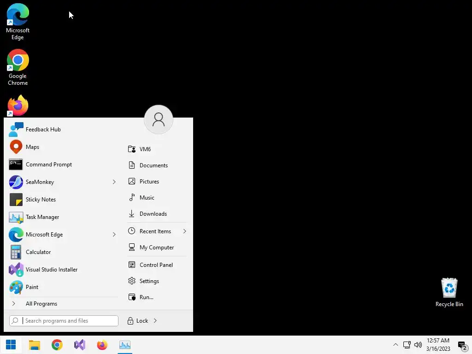The height and width of the screenshot is (354, 472).
Task: Switch to Task Manager taskbar button
Action: click(124, 345)
